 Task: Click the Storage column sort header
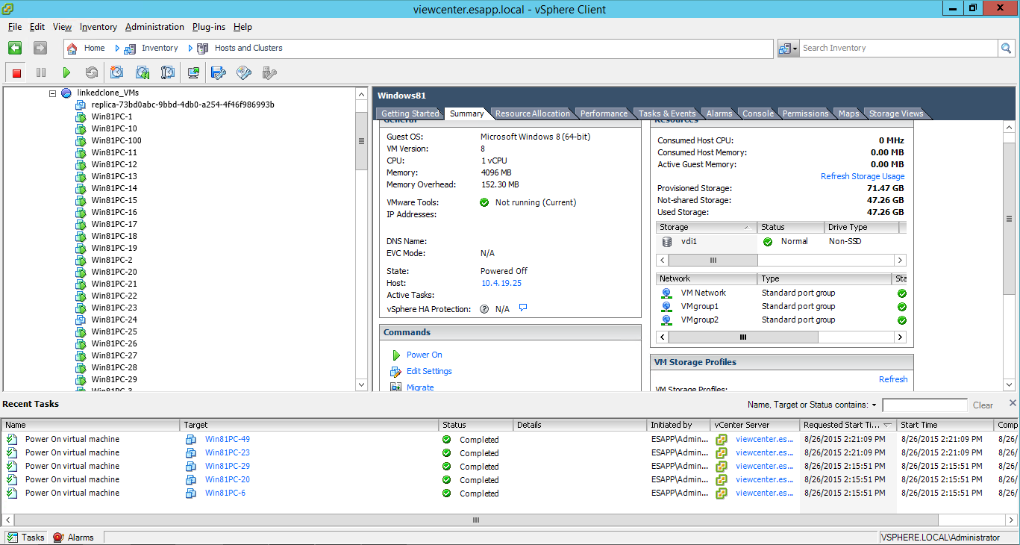point(706,227)
